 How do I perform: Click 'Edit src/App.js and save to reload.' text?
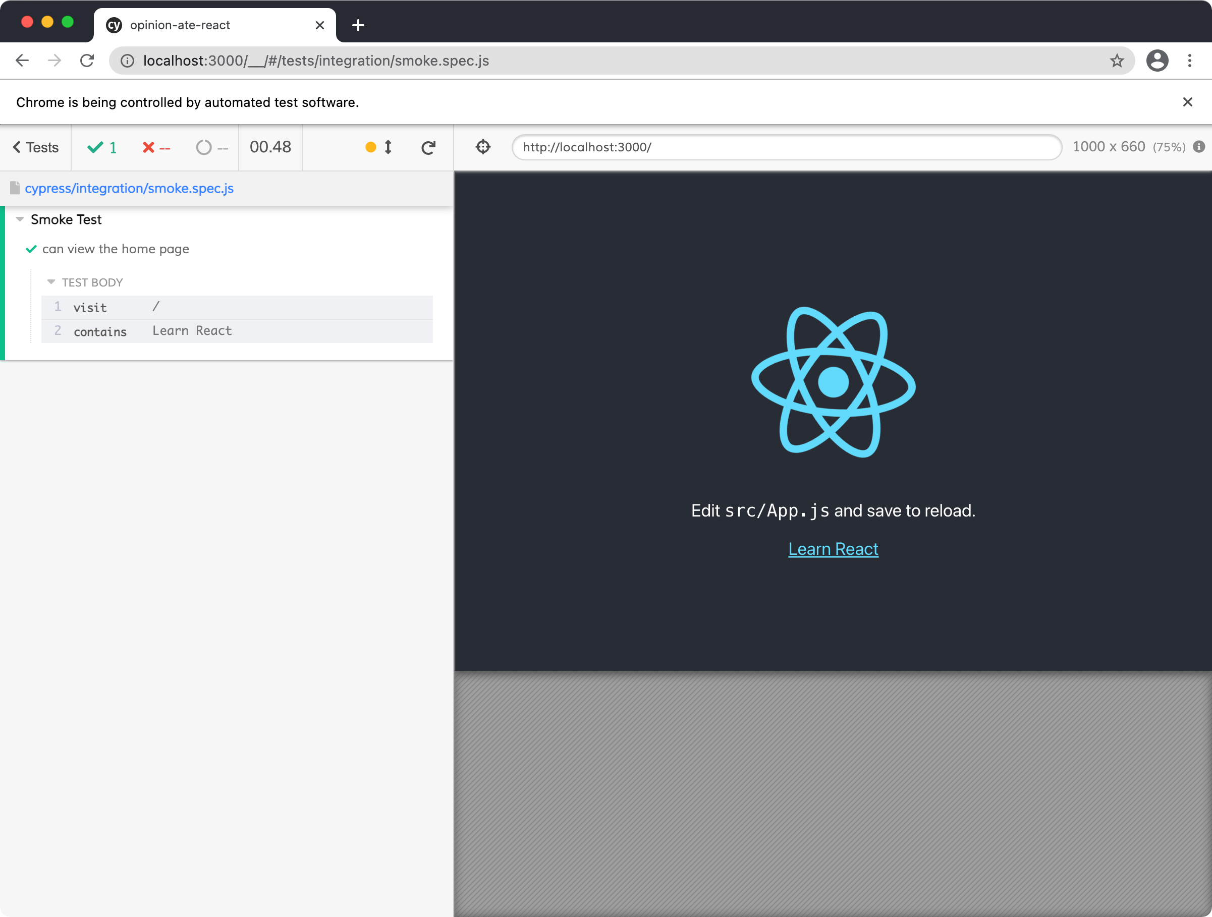coord(833,510)
